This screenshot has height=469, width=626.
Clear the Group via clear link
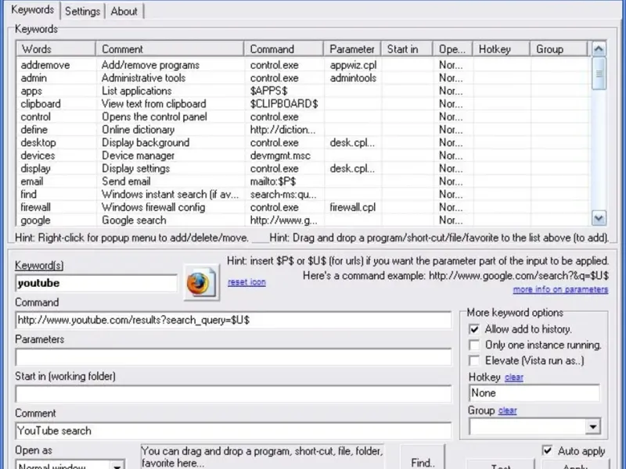[x=507, y=410]
